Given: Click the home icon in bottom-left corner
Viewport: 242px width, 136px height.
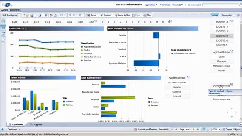Looking at the screenshot, I should (x=3, y=129).
